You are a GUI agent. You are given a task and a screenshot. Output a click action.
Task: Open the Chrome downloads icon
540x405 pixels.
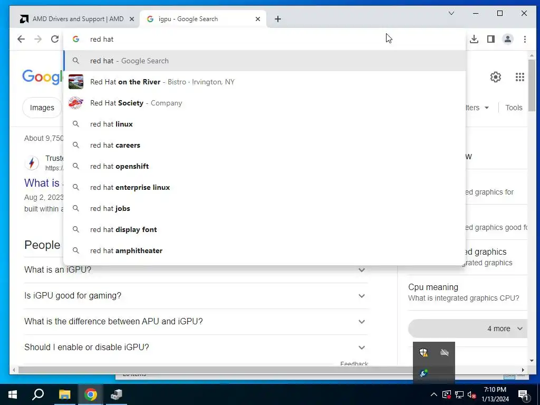pos(474,39)
